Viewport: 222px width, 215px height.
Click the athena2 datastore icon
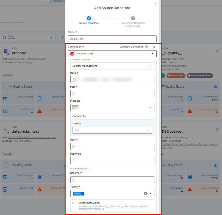coord(5,51)
